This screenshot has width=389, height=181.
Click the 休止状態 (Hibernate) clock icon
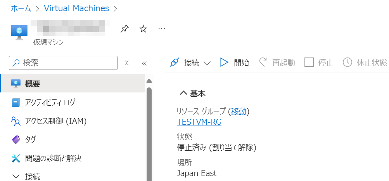pyautogui.click(x=347, y=63)
